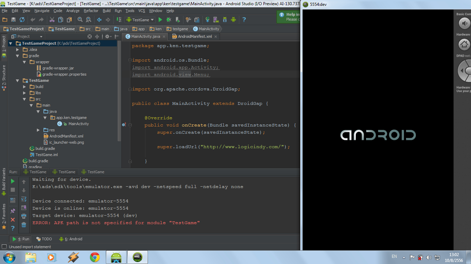Viewport: 471px width, 264px height.
Task: Switch to AndroidManifest.xml editor tab
Action: (194, 36)
